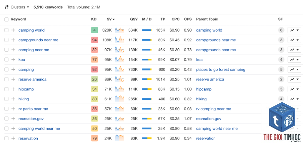The image size is (303, 143).
Task: Sort by KD column header
Action: coord(94,19)
